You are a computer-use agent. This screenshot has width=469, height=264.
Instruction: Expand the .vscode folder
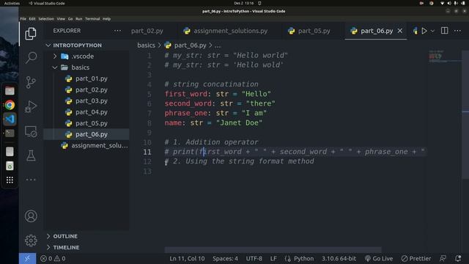pos(86,56)
